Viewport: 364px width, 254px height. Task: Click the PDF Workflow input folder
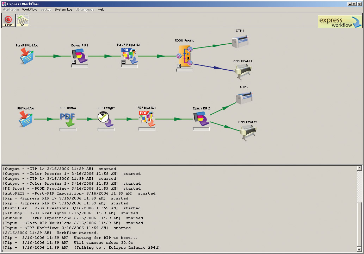click(x=26, y=119)
